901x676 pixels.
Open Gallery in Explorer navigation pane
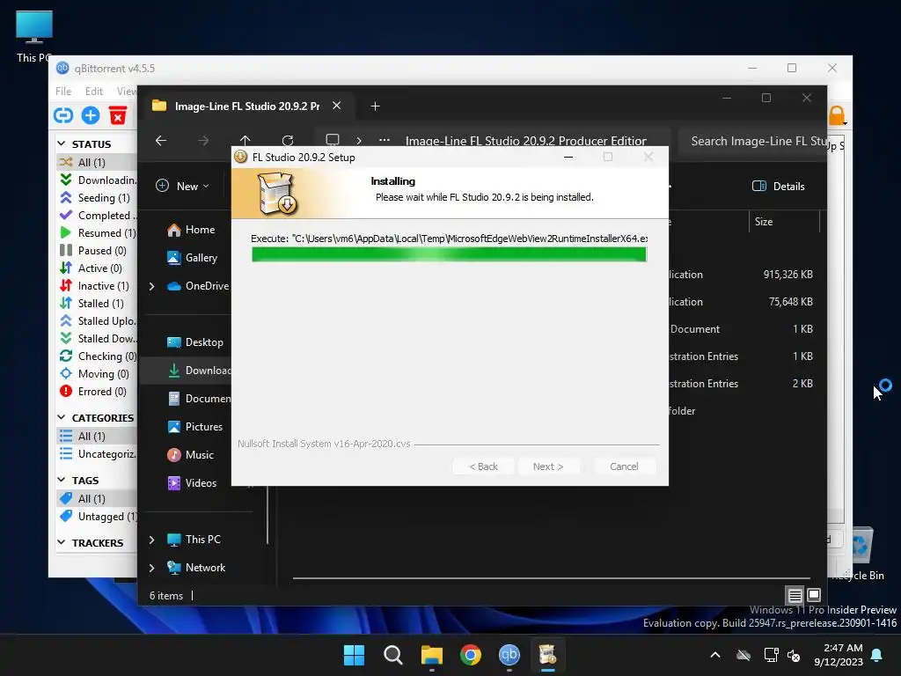click(193, 258)
